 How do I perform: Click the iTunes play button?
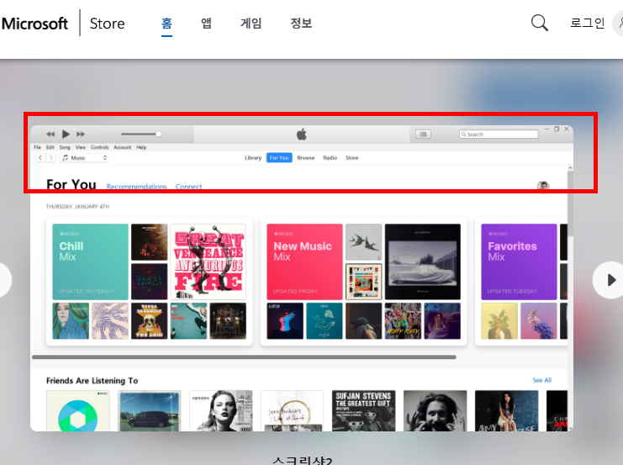click(66, 134)
